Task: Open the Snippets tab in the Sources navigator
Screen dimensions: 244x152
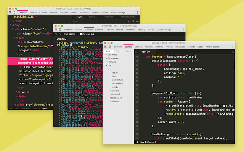Action: click(128, 51)
